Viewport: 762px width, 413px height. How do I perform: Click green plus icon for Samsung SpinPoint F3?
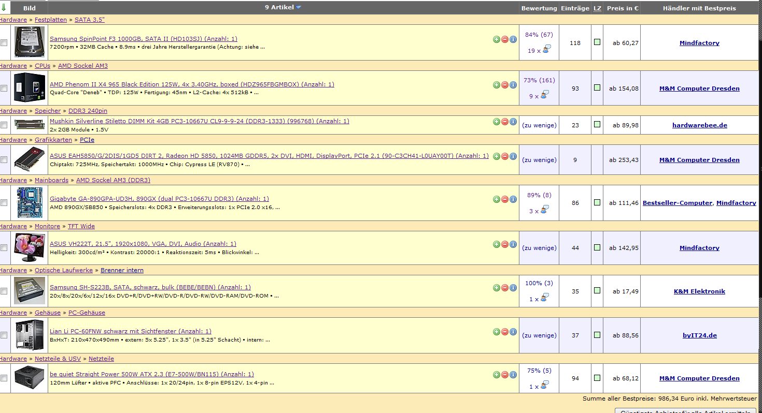pos(496,39)
